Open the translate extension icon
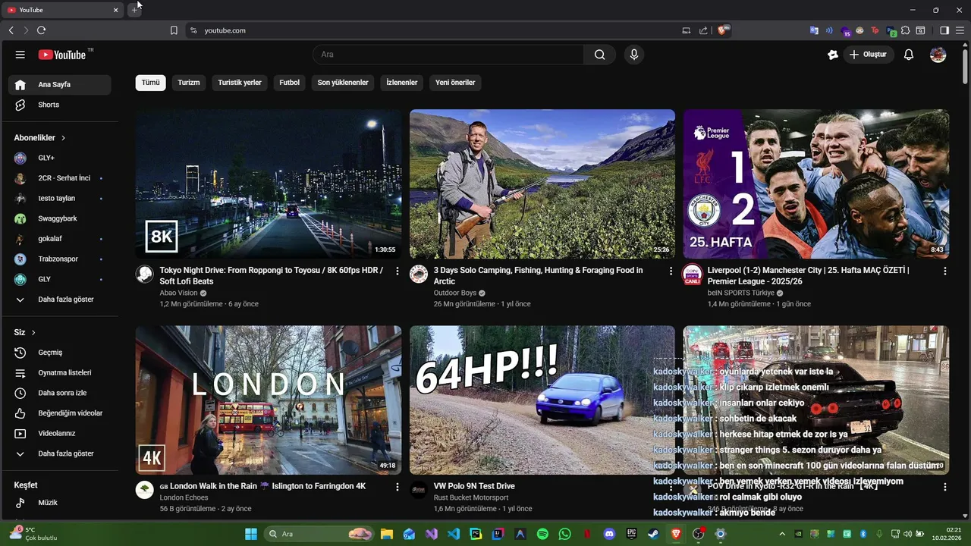 click(814, 30)
